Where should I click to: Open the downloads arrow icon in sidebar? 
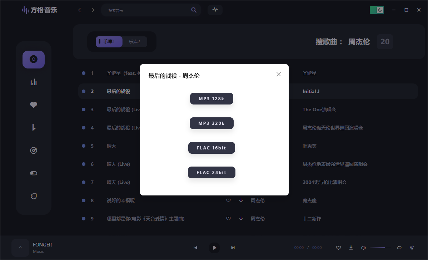tap(34, 128)
